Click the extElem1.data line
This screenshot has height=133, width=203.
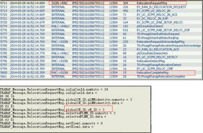pyautogui.click(x=47, y=127)
